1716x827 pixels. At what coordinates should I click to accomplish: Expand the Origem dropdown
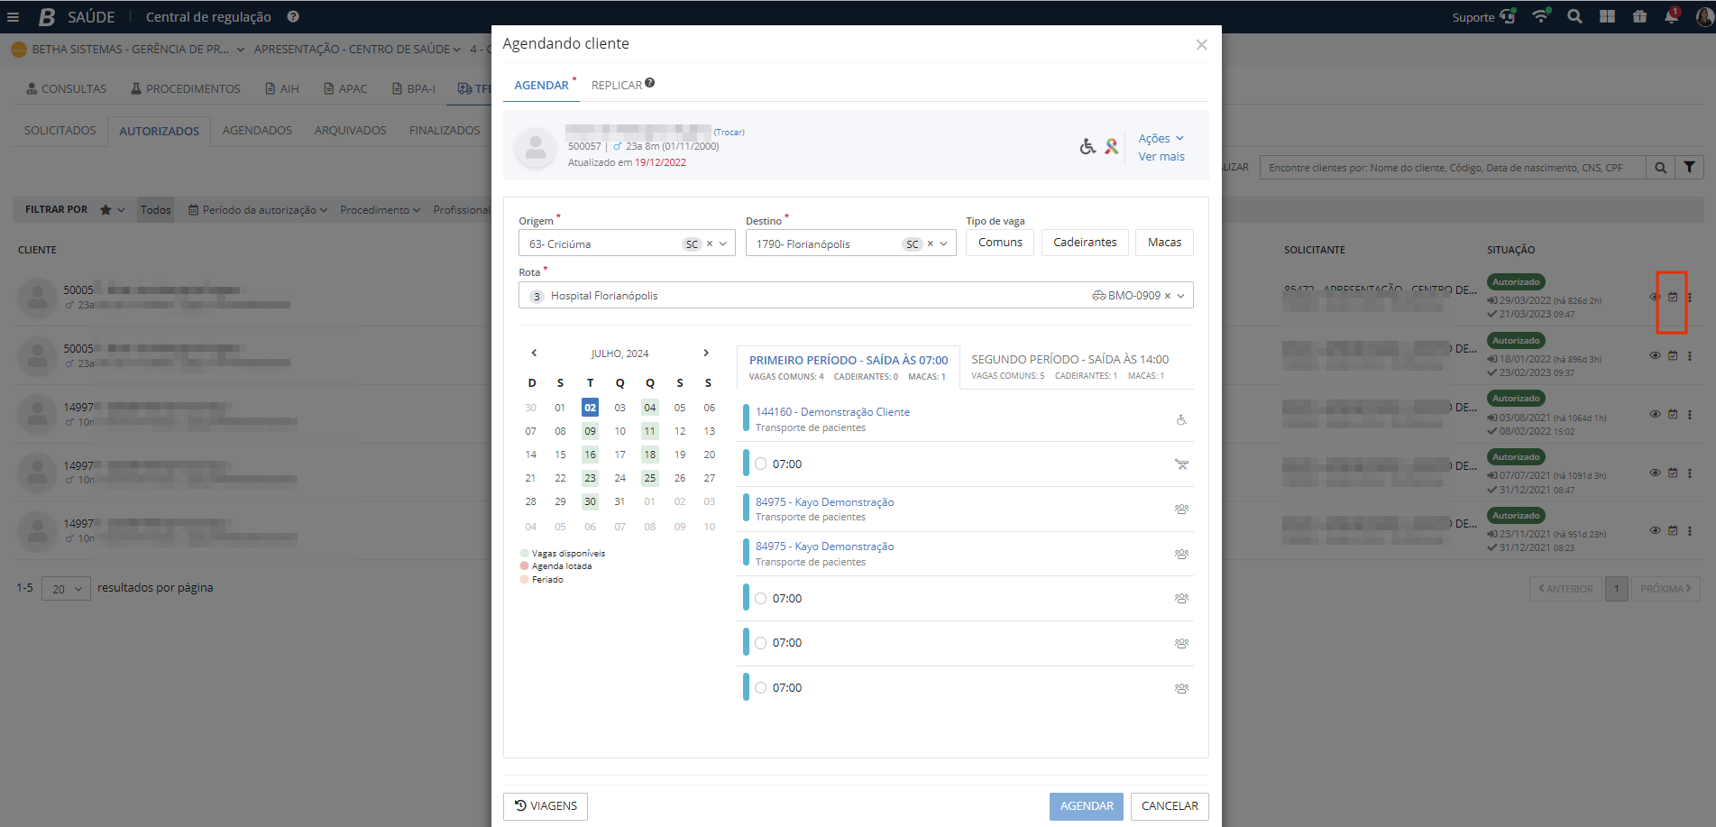[723, 244]
